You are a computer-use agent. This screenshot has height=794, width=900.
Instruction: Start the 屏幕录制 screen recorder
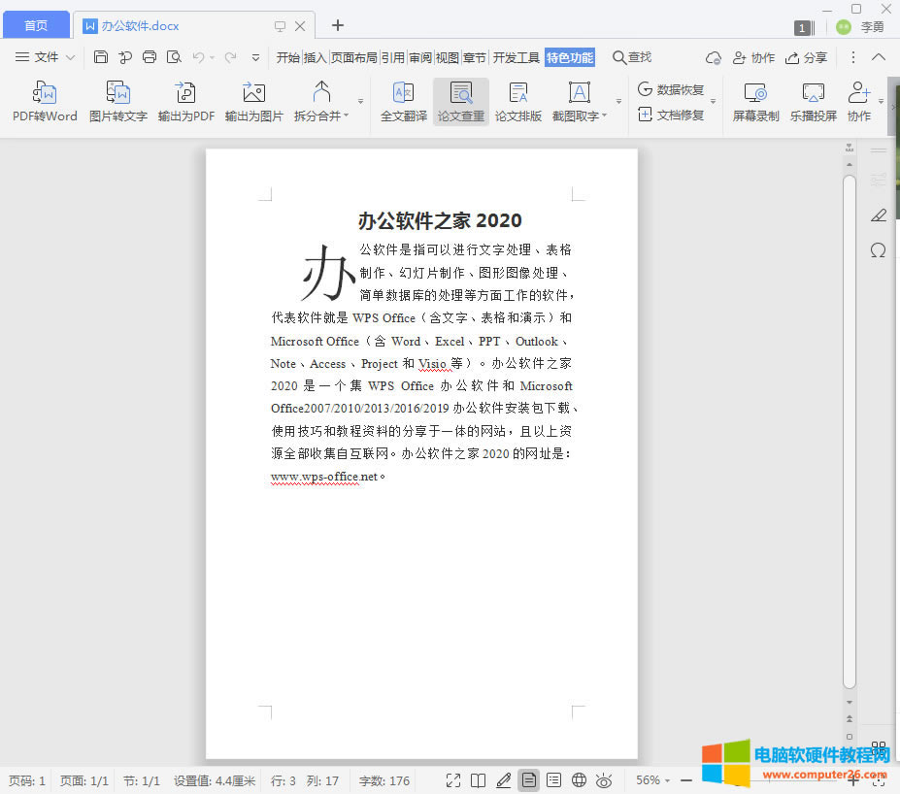(x=755, y=101)
